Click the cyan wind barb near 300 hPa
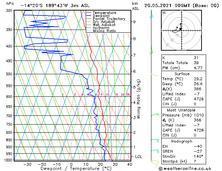 point(151,14)
